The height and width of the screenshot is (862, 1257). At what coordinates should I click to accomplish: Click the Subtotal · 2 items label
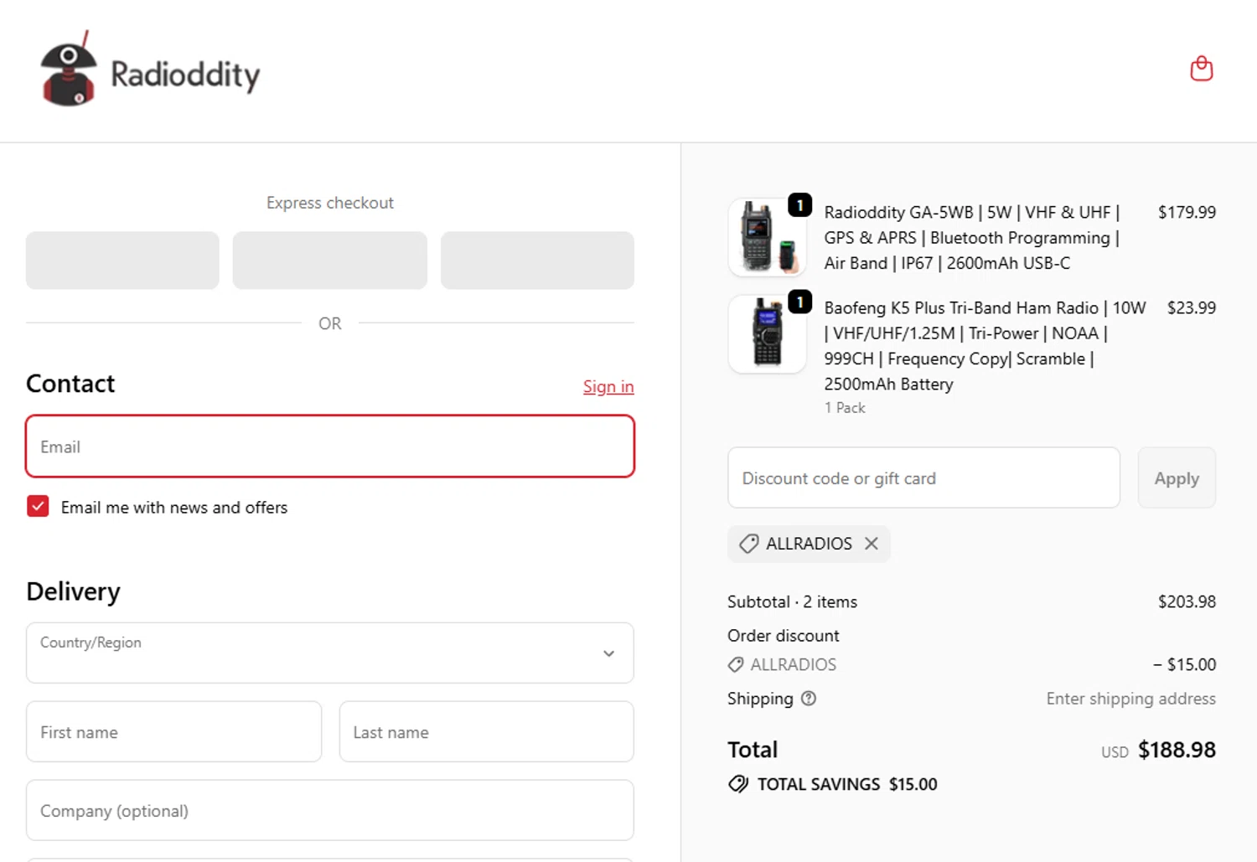click(x=792, y=601)
